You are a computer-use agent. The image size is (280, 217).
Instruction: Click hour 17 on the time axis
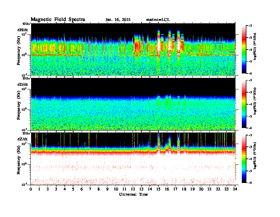click(x=176, y=189)
